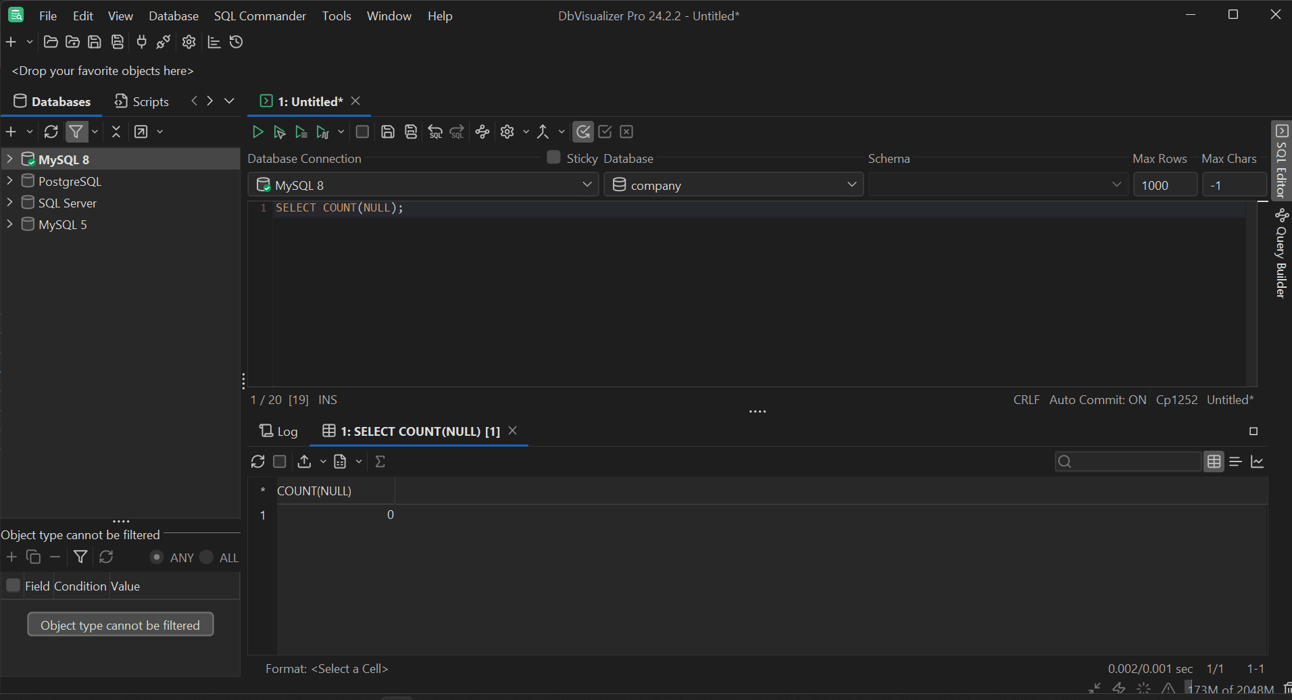Open the Database dropdown showing company

pyautogui.click(x=733, y=185)
